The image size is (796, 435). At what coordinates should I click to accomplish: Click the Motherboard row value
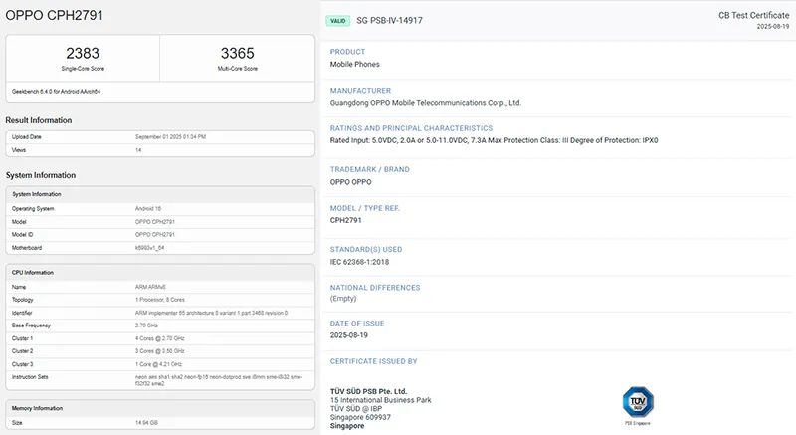[152, 247]
